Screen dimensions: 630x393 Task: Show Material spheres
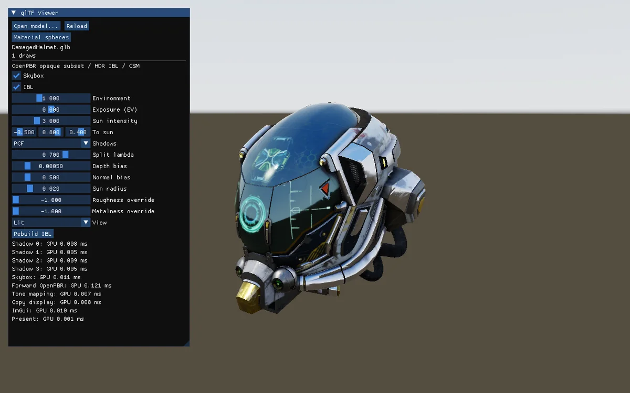(x=41, y=37)
